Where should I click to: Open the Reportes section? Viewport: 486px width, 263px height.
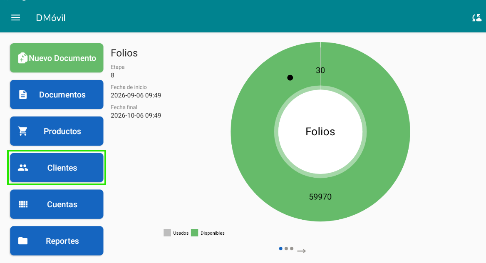click(x=57, y=241)
